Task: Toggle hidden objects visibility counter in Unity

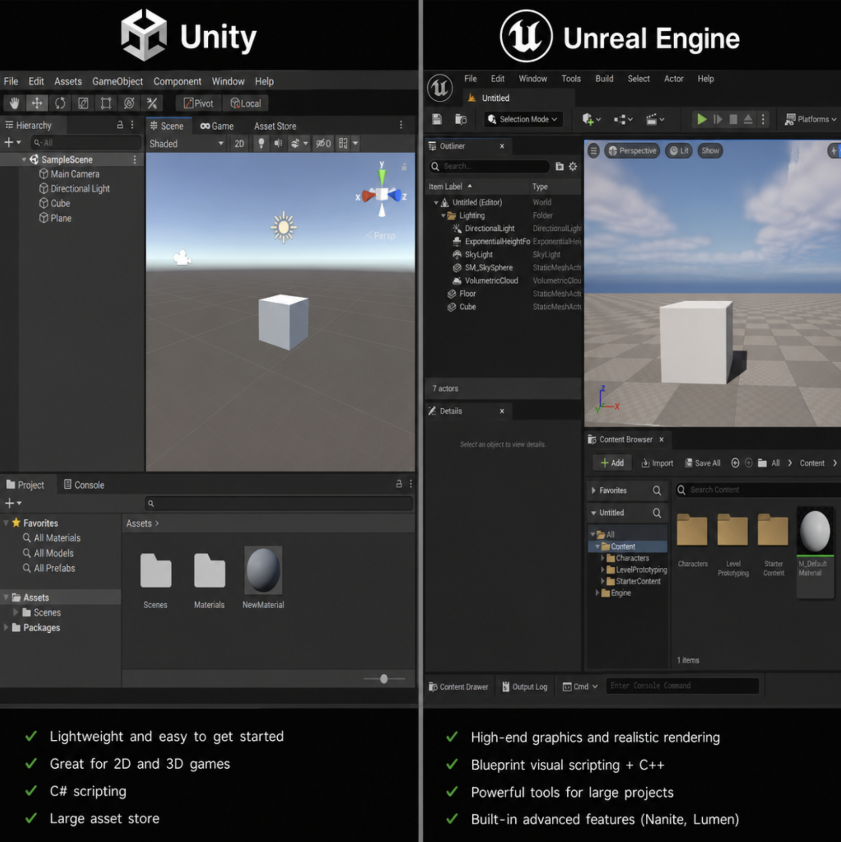Action: [x=323, y=143]
